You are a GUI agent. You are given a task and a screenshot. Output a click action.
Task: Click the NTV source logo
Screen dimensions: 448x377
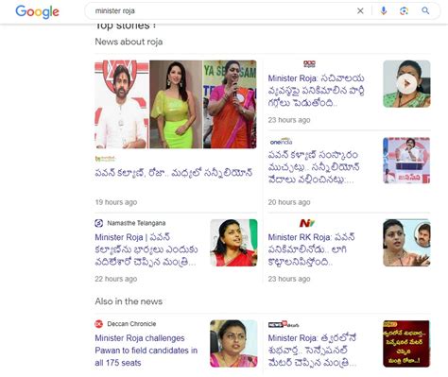coord(307,223)
